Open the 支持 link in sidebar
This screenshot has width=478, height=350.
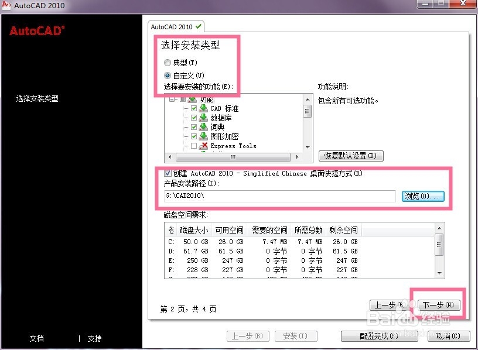(x=94, y=338)
